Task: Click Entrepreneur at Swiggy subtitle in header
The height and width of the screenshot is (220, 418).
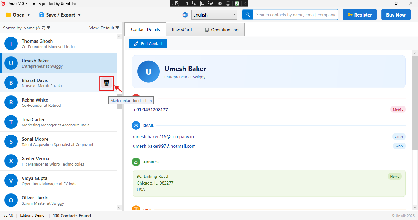Action: [185, 77]
